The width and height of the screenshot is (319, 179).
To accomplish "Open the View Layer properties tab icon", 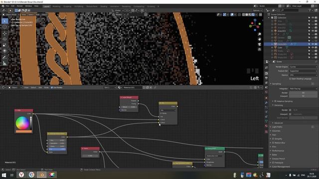I will pyautogui.click(x=266, y=83).
